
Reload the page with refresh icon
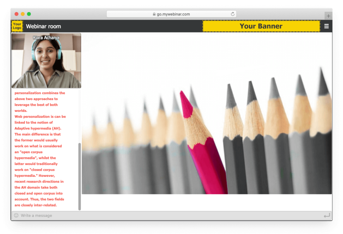click(233, 14)
